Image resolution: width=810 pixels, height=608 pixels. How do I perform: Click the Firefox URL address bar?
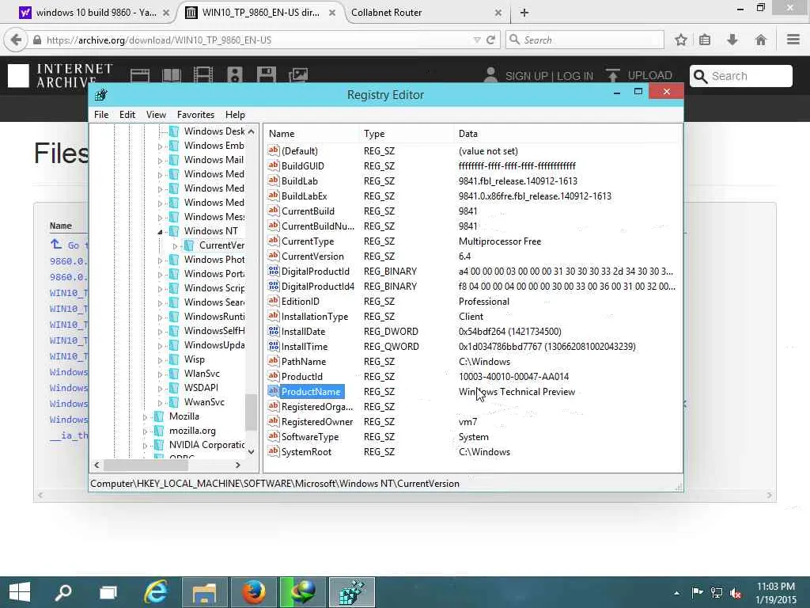pyautogui.click(x=257, y=40)
